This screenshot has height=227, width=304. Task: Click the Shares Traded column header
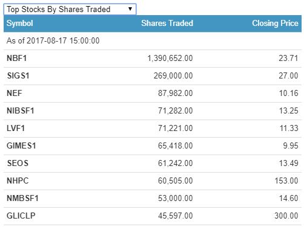(167, 24)
